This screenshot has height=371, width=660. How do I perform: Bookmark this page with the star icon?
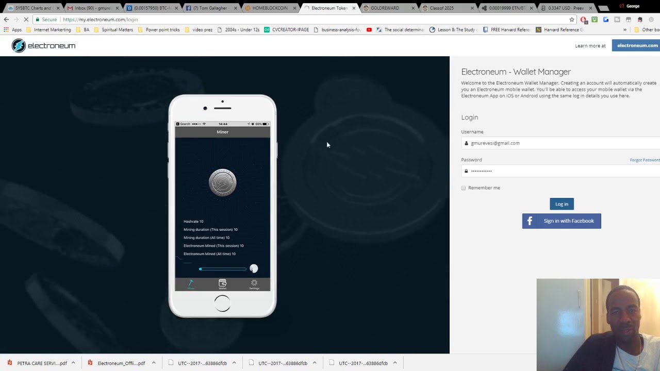[x=571, y=20]
